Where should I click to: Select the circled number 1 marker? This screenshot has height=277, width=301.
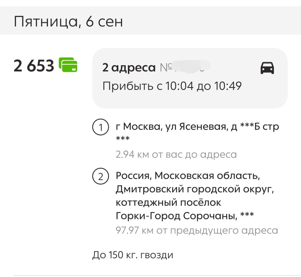(101, 127)
